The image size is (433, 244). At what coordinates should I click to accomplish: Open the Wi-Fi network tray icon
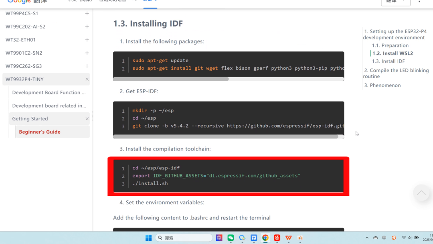click(404, 238)
